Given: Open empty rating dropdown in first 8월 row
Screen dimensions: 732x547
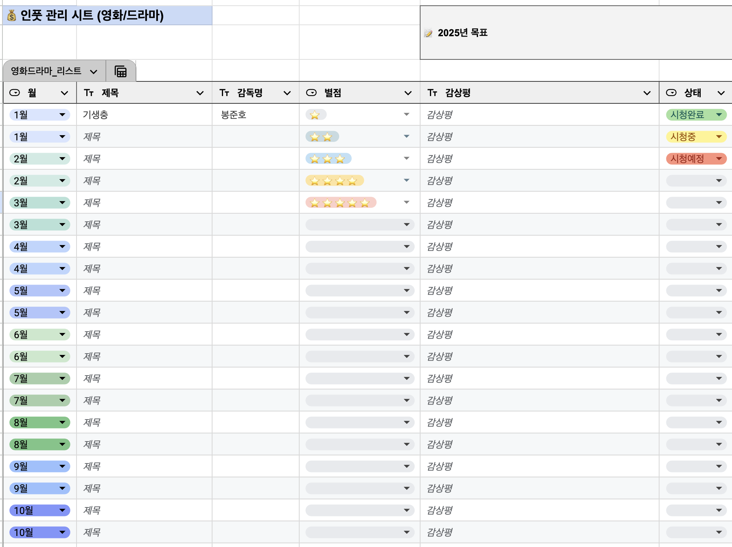Looking at the screenshot, I should [x=360, y=422].
